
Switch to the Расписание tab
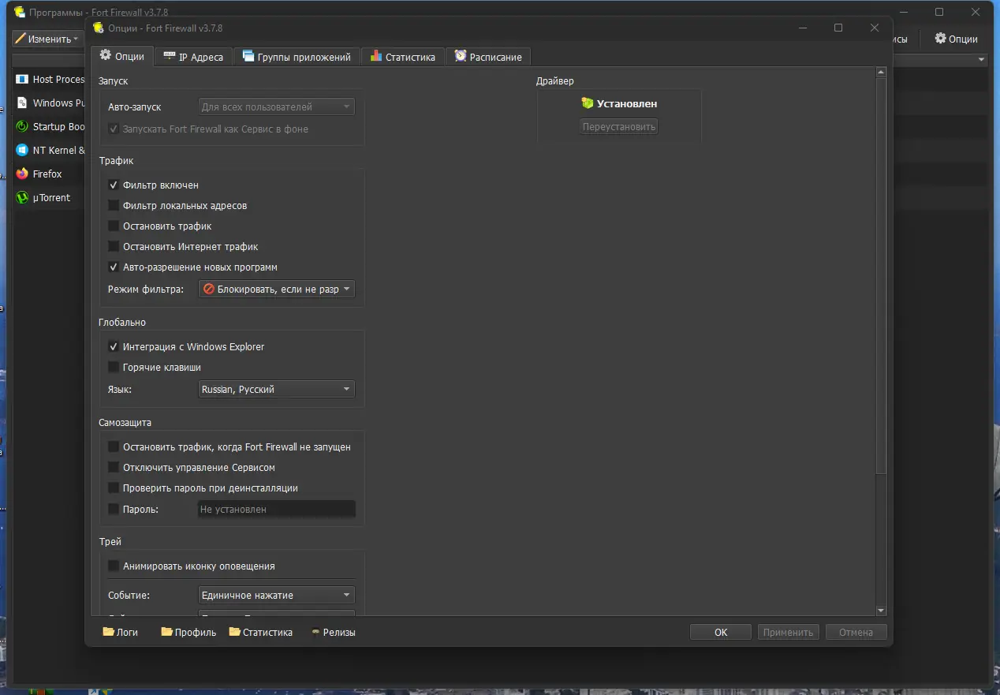pyautogui.click(x=488, y=57)
